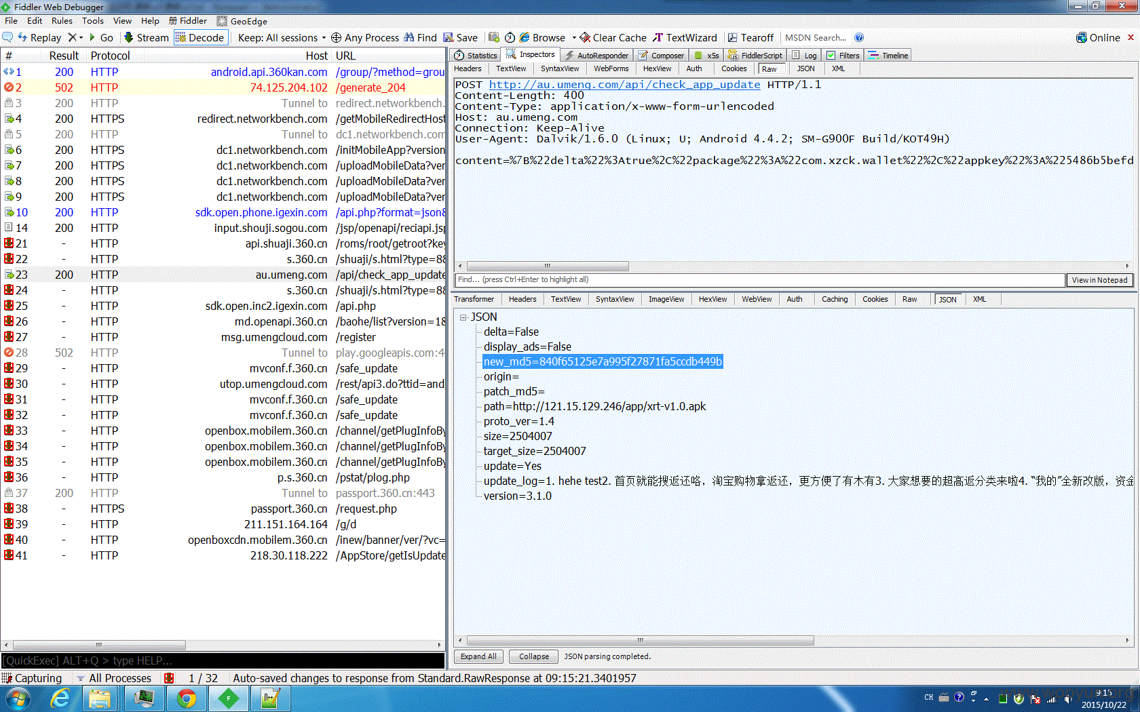Toggle Stream mode

[146, 37]
